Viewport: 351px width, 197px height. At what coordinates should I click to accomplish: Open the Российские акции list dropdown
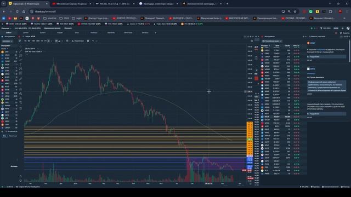click(272, 41)
